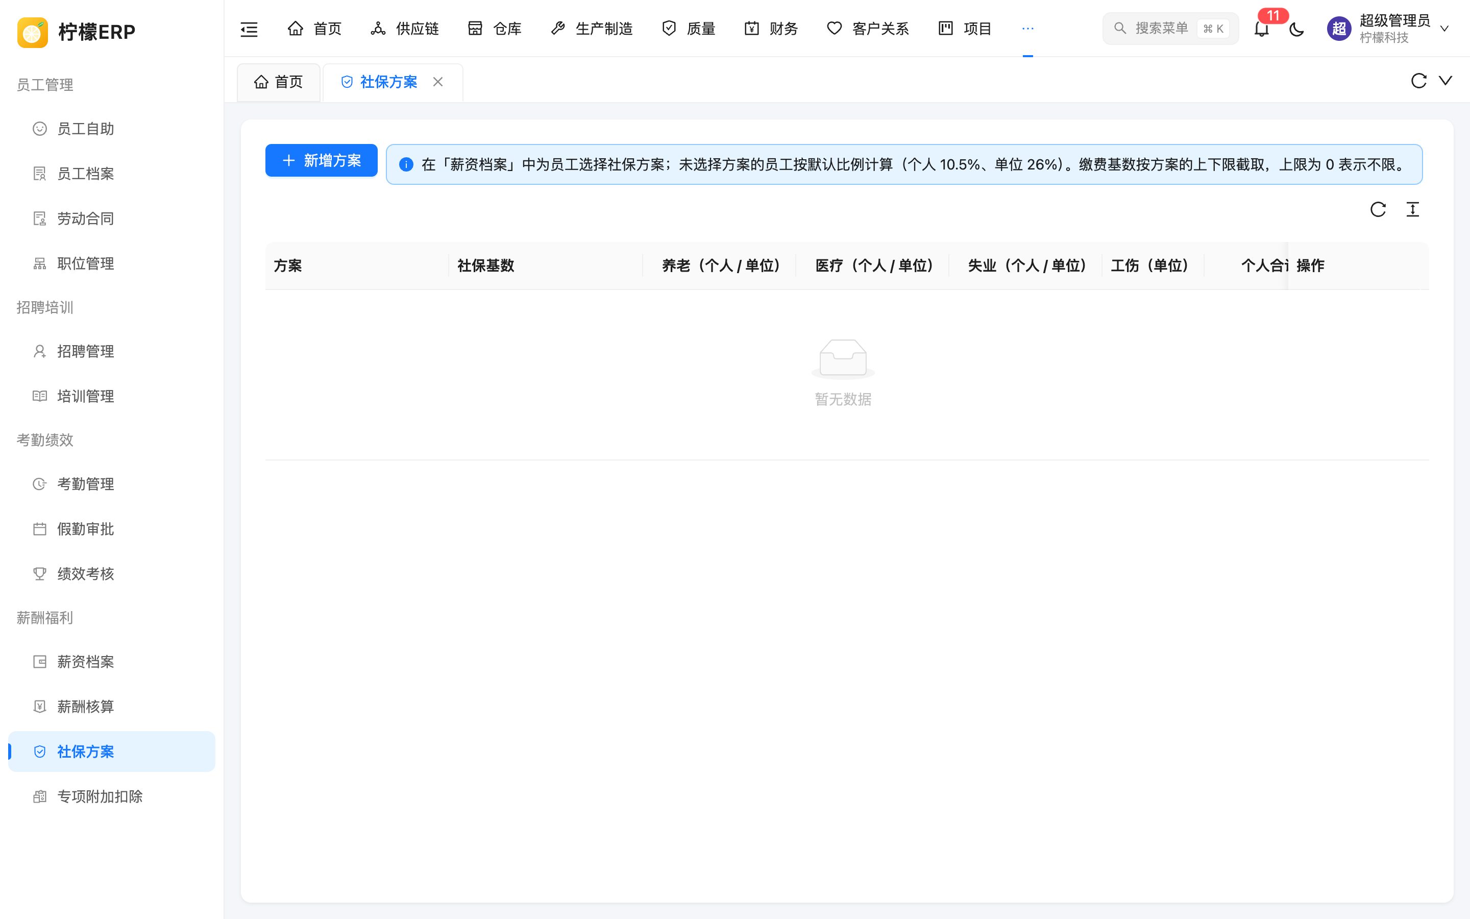Open 绩效考核 in sidebar
This screenshot has width=1470, height=919.
(112, 574)
